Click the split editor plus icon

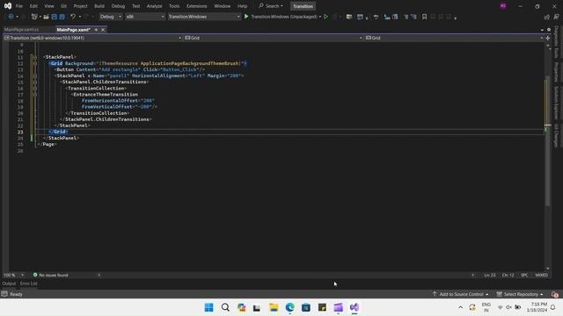tap(548, 38)
